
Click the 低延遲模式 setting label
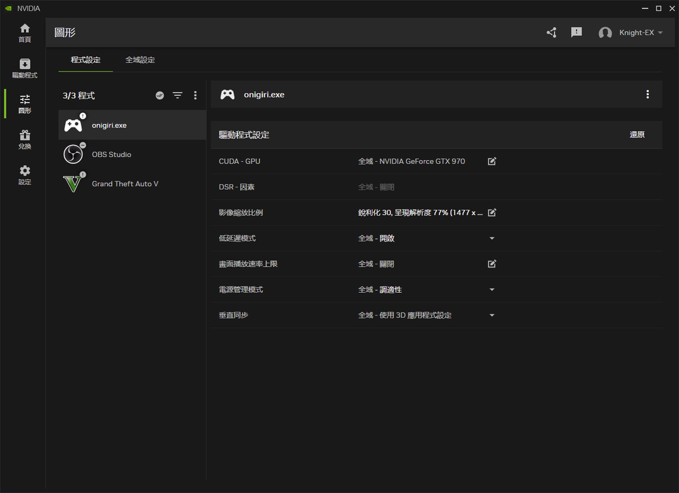[237, 238]
